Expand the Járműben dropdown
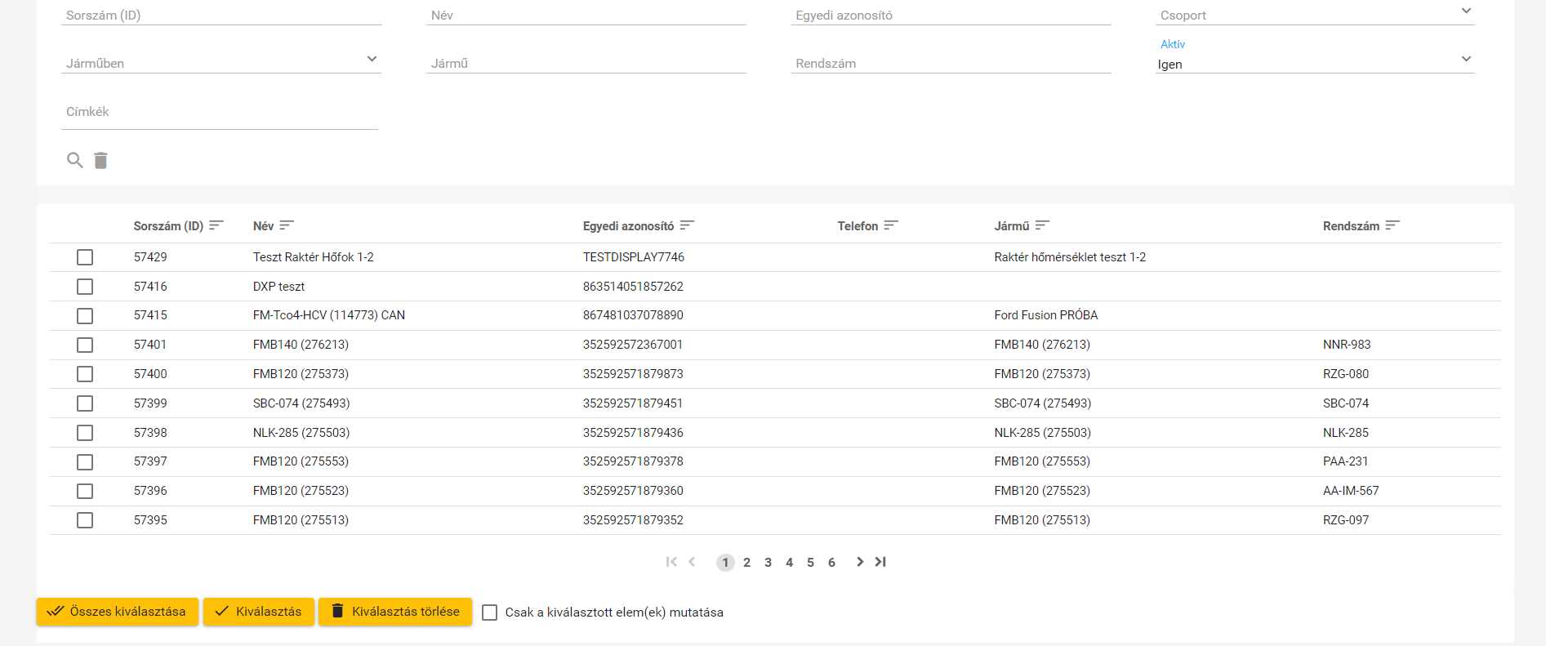This screenshot has height=646, width=1546. 372,60
